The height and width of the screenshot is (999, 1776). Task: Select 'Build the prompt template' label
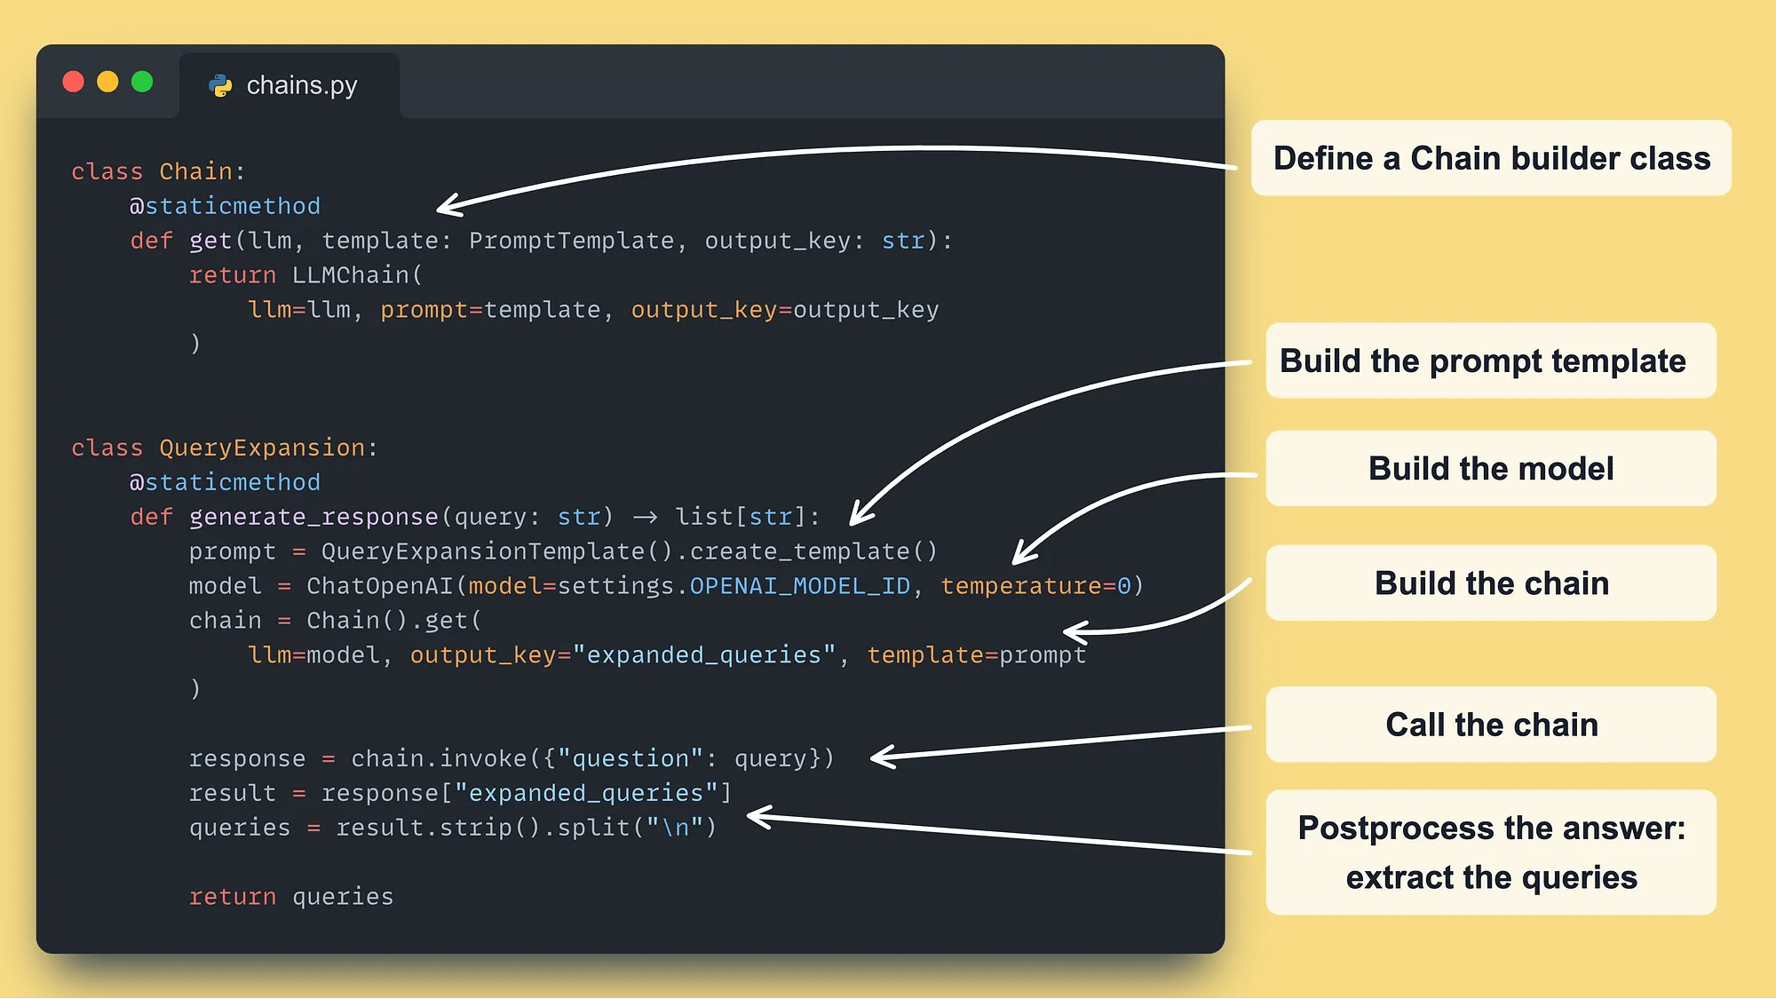pyautogui.click(x=1491, y=361)
